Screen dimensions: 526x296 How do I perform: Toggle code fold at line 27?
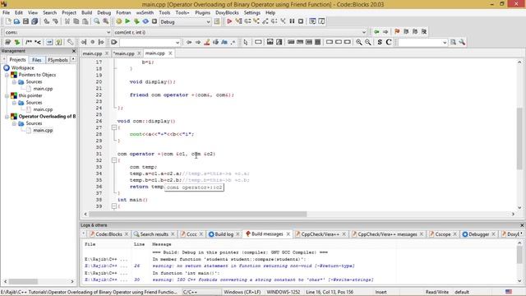[114, 127]
